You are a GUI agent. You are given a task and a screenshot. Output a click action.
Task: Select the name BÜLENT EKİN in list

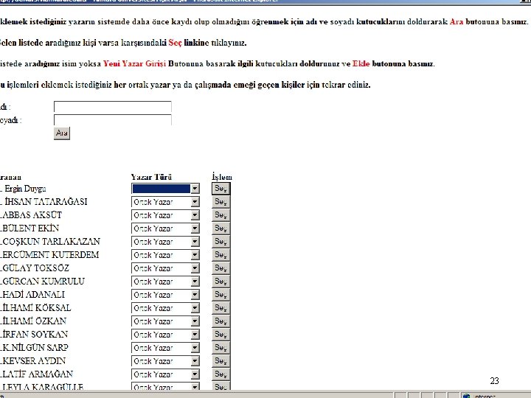(30, 228)
